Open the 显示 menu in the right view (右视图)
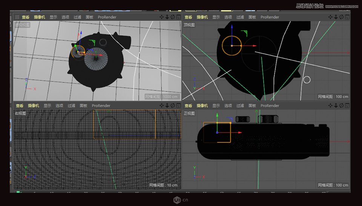This screenshot has width=362, height=206. [x=47, y=105]
